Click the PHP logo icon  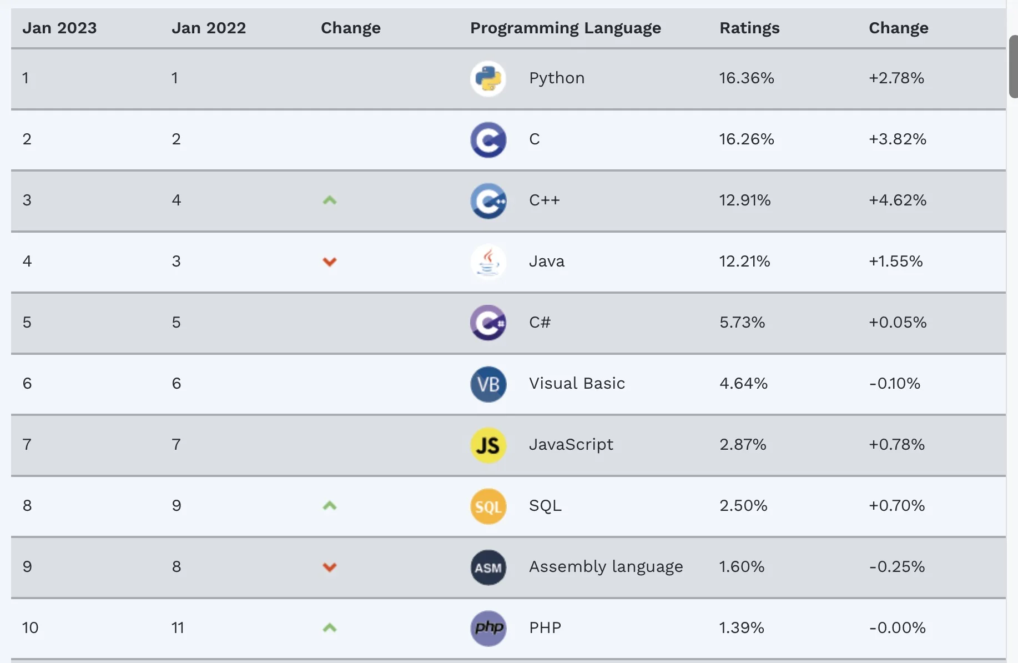(x=488, y=628)
